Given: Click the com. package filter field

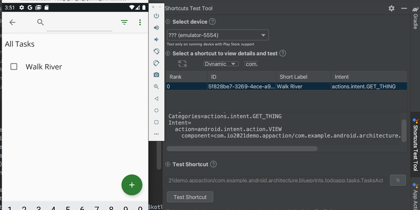Looking at the screenshot, I should (x=251, y=64).
